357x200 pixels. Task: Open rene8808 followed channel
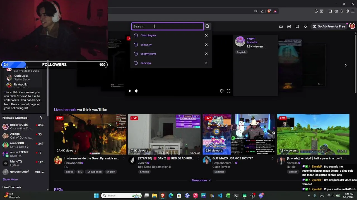24,145
